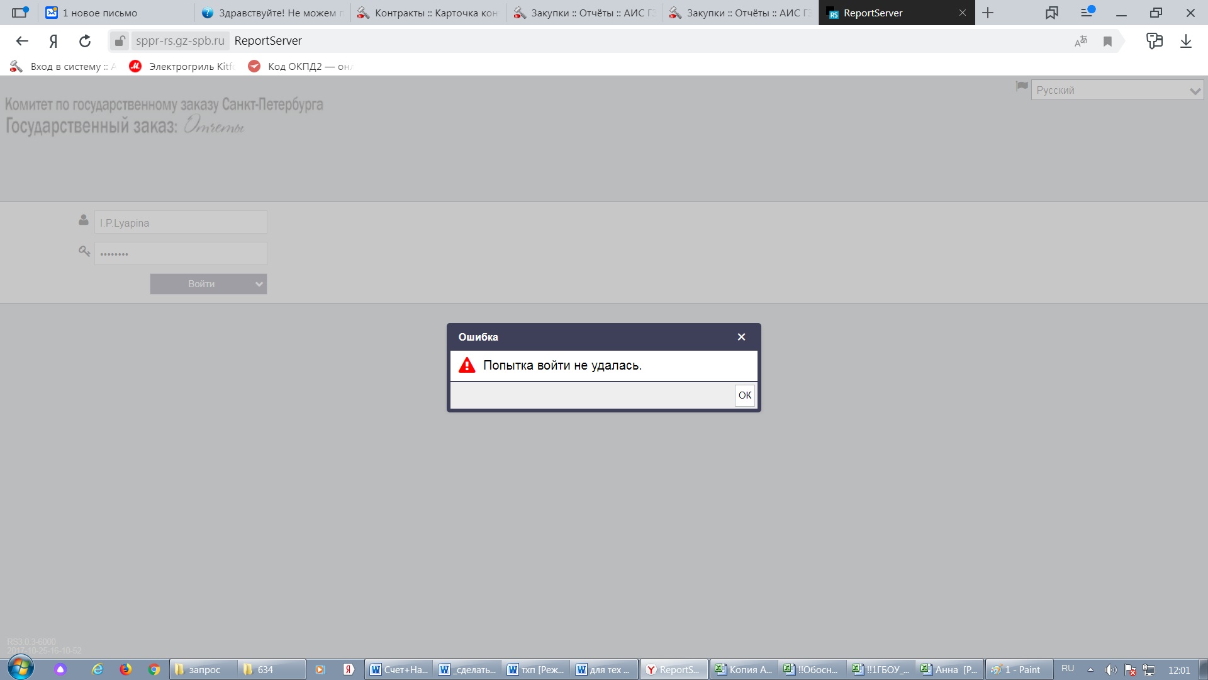This screenshot has width=1208, height=680.
Task: Expand the arrow beside Войти button
Action: (259, 284)
